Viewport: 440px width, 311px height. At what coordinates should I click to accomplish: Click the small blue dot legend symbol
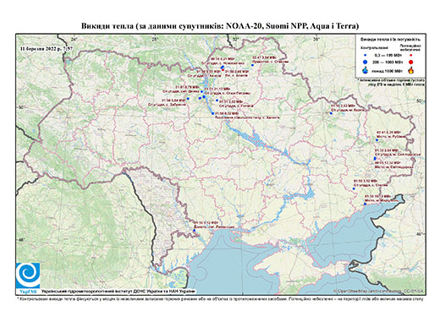click(366, 55)
